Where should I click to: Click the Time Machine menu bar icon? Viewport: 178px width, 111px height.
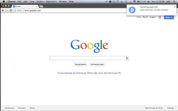pos(126,1)
